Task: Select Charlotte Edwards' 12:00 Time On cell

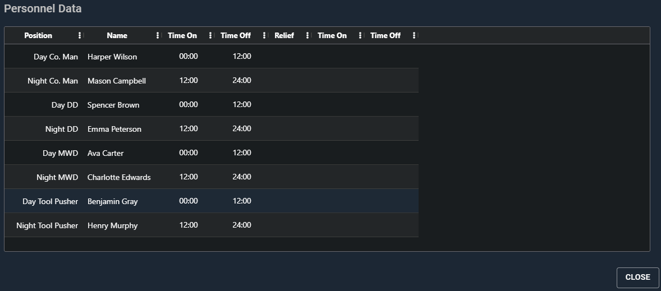Action: 189,177
